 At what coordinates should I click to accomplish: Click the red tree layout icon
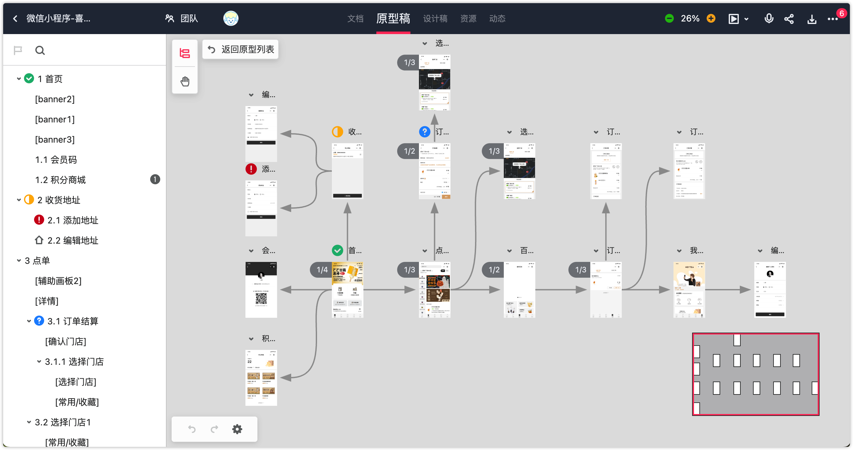tap(185, 53)
